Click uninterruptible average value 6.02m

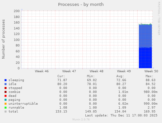point(123,104)
